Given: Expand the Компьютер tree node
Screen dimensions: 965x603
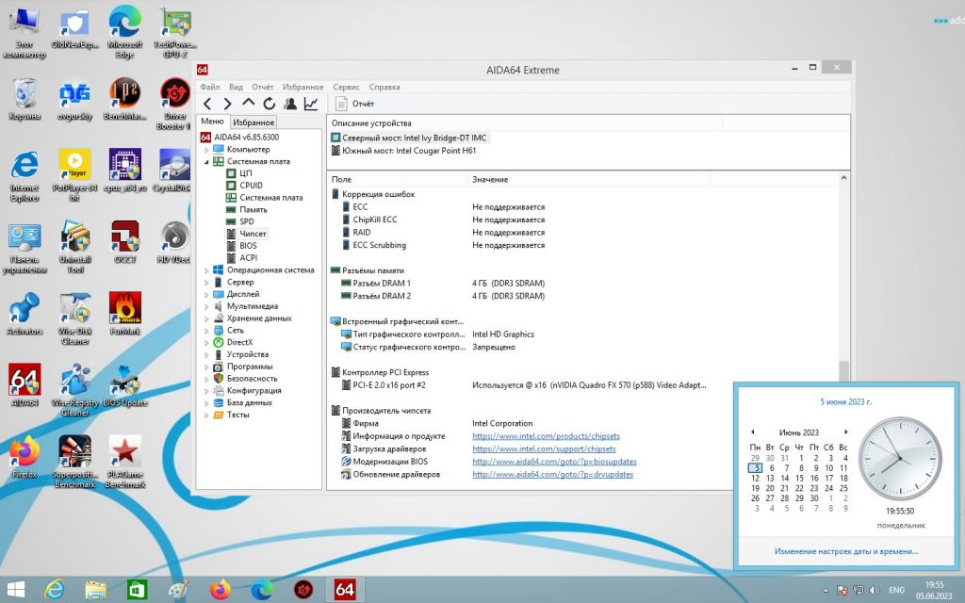Looking at the screenshot, I should (206, 150).
